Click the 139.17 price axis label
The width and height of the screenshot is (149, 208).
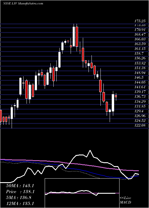[140, 92]
